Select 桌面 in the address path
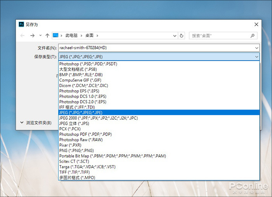The image size is (272, 197). tap(89, 35)
